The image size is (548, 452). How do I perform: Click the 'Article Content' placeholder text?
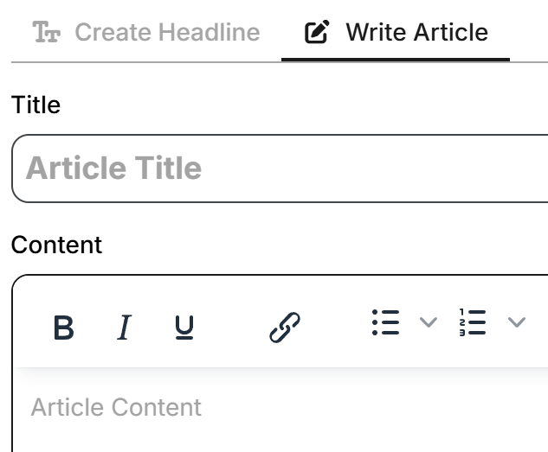pos(116,407)
